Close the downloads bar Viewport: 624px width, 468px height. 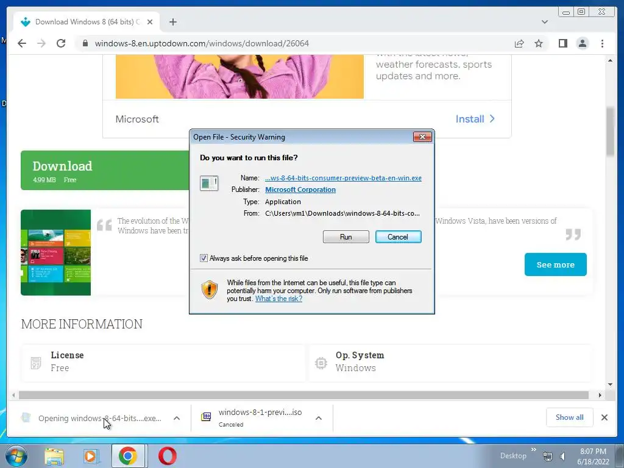(x=604, y=417)
